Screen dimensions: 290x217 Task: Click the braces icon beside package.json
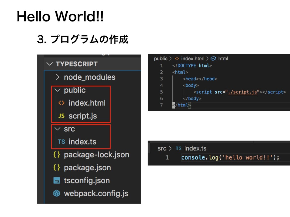click(x=57, y=168)
